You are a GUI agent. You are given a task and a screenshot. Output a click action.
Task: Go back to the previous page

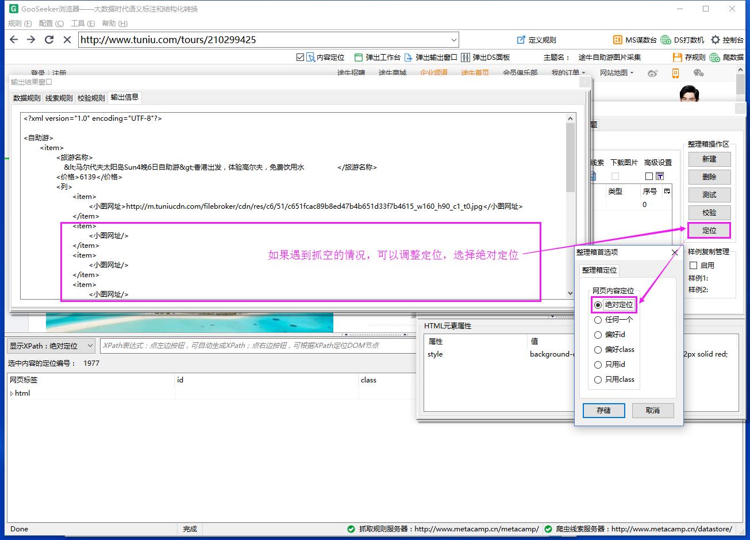click(14, 40)
